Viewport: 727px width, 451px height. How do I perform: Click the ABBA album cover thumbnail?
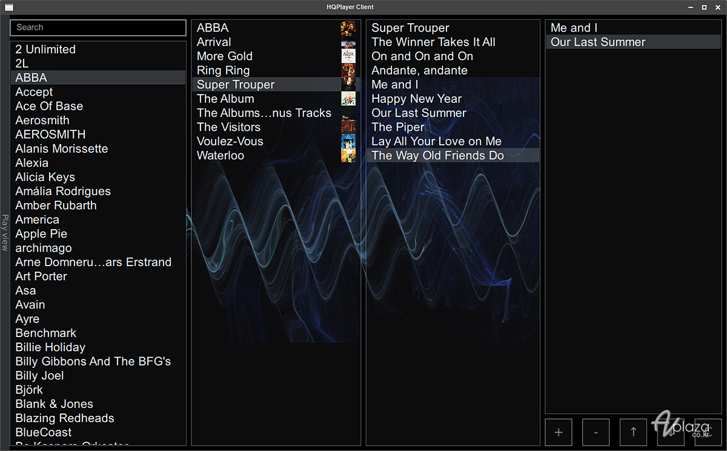pyautogui.click(x=348, y=28)
